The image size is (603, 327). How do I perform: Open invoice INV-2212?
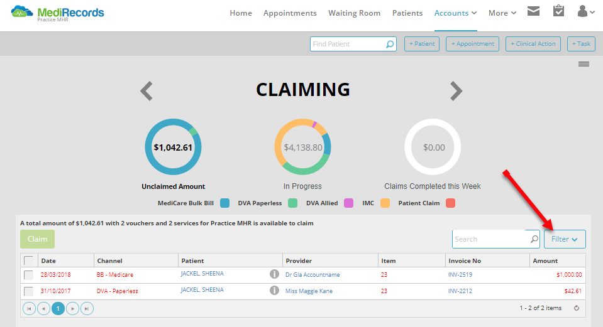[x=460, y=291]
